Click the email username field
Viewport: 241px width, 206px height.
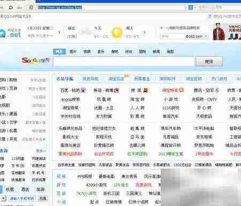coord(172,36)
